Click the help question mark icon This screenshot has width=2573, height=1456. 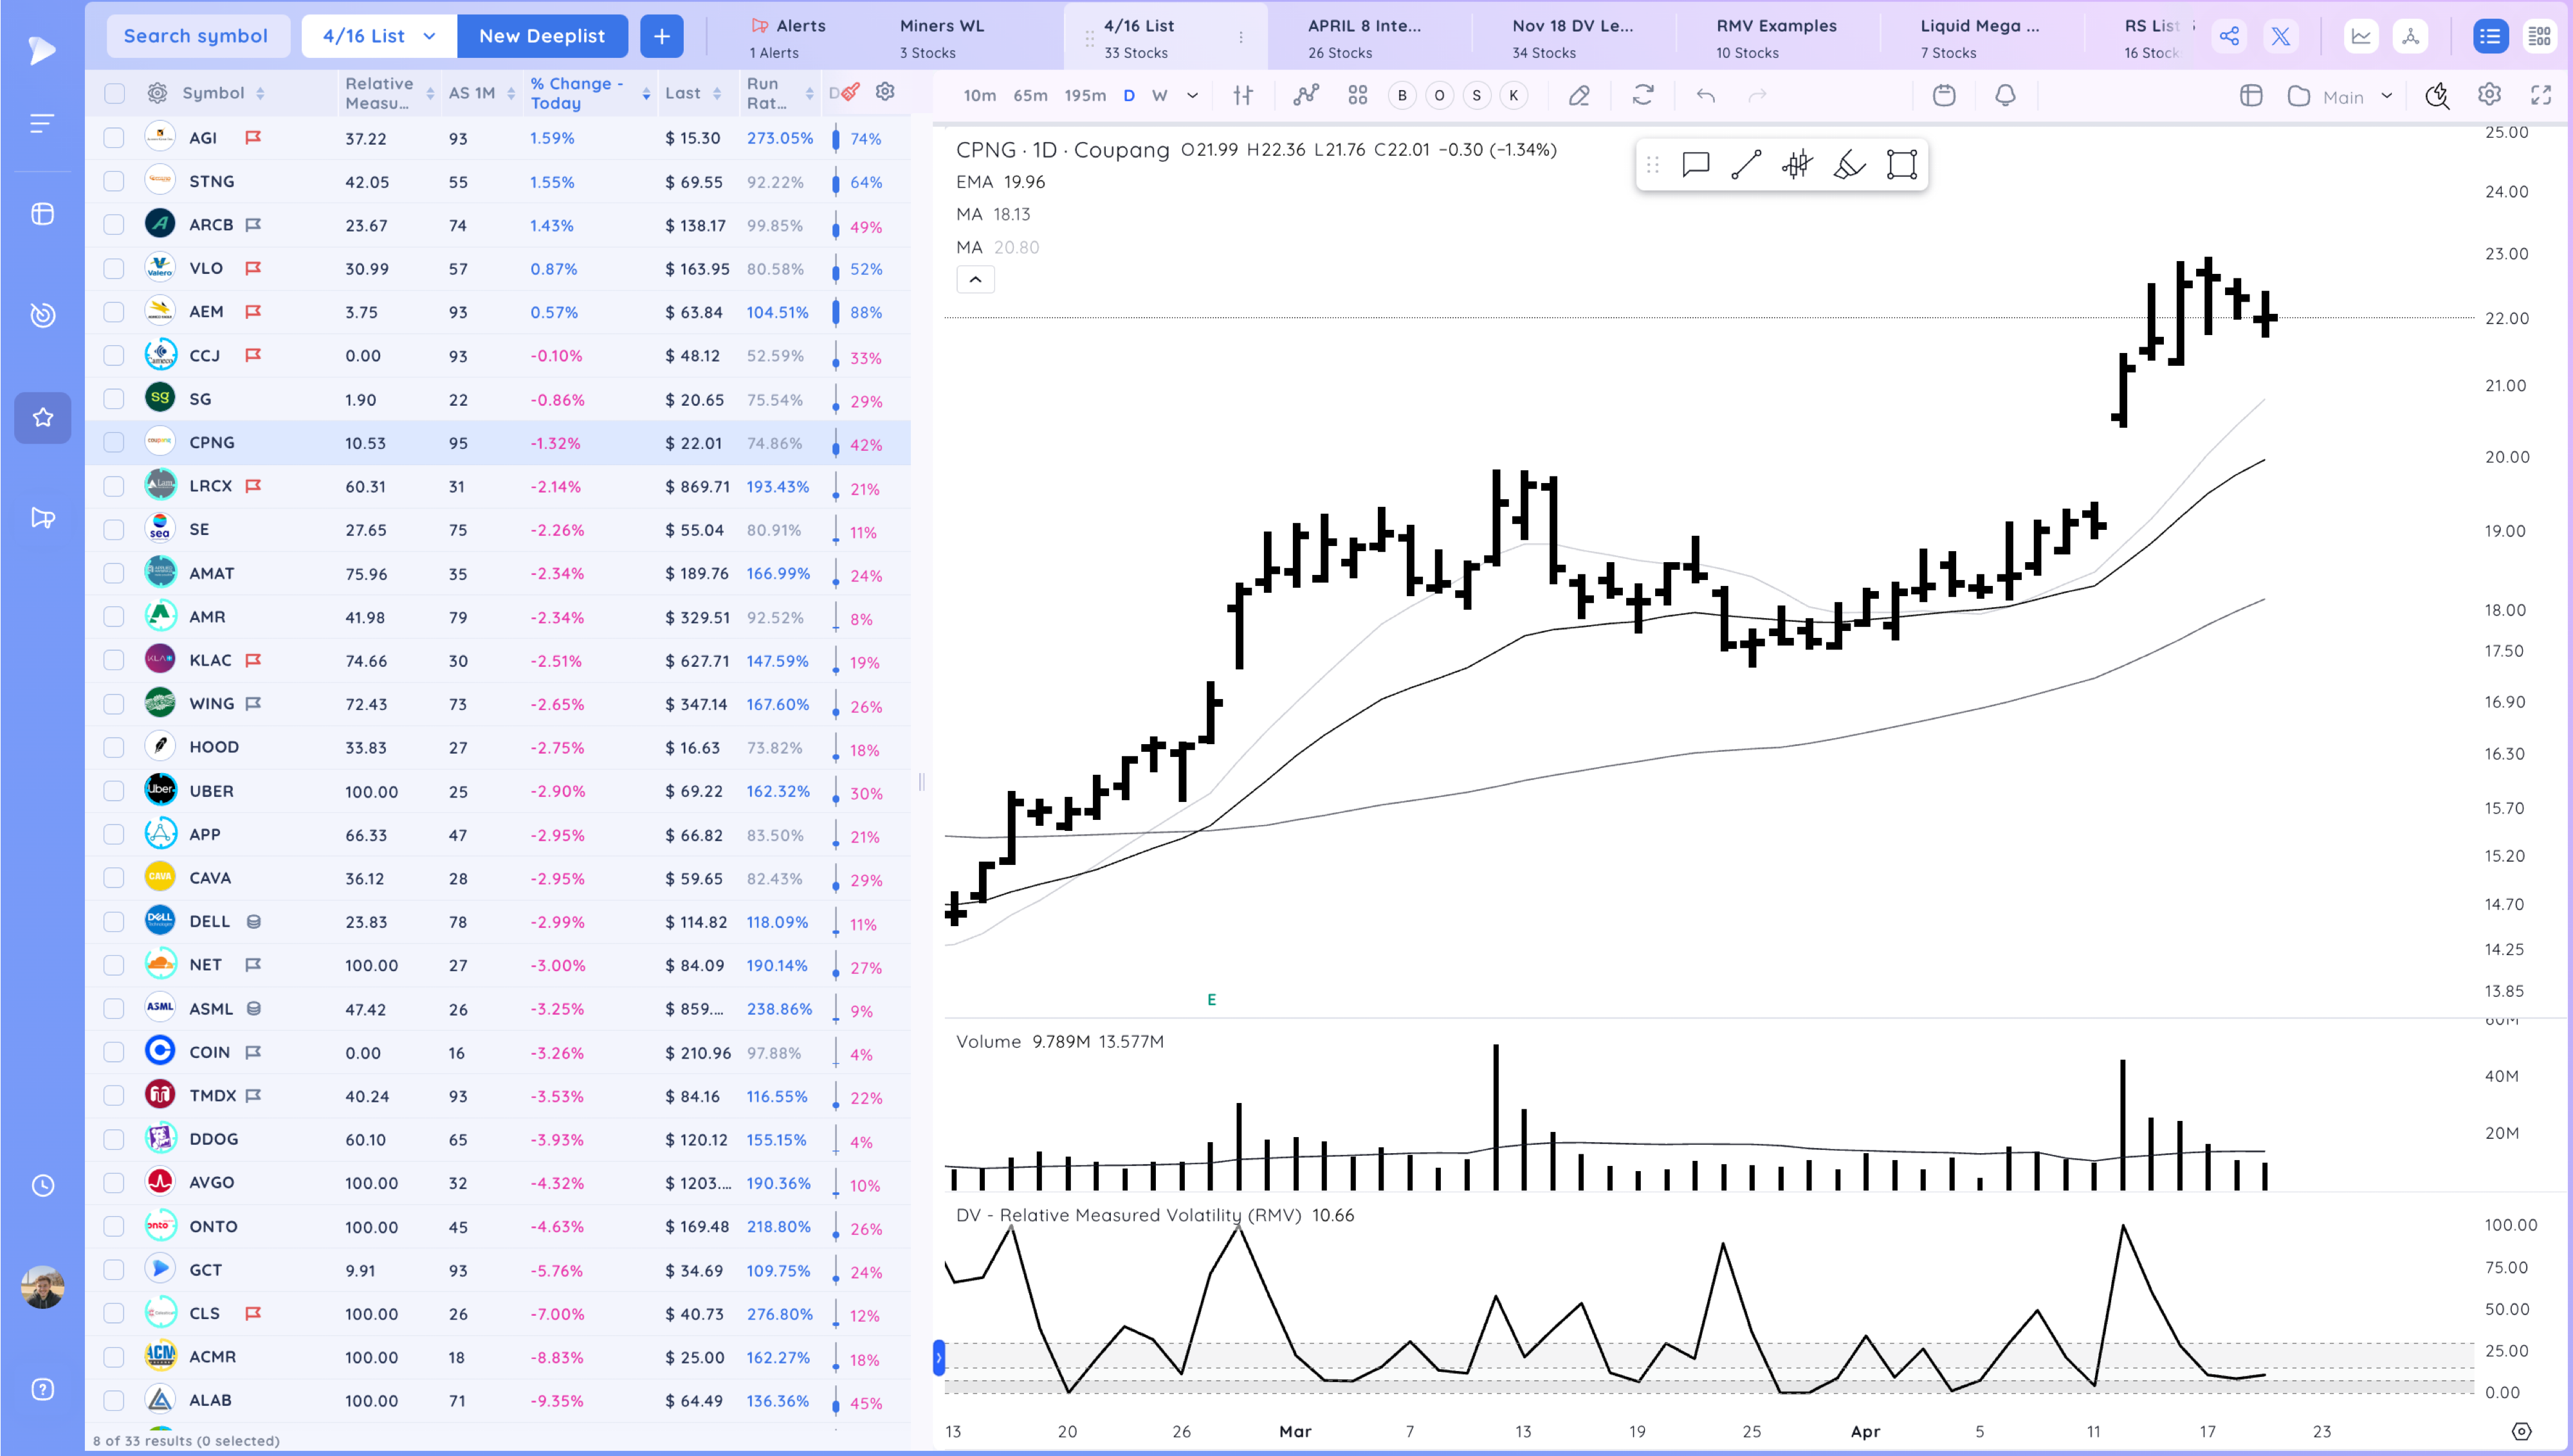coord(42,1389)
